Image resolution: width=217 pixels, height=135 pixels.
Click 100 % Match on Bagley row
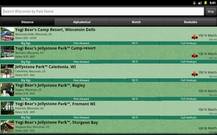point(207,91)
